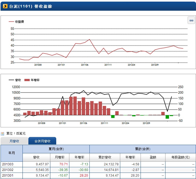Click yearly growth value -30.60
Screen dimensions: 196x179
pyautogui.click(x=83, y=170)
